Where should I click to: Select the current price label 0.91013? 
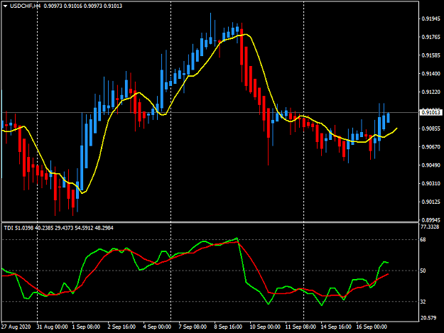(x=431, y=113)
